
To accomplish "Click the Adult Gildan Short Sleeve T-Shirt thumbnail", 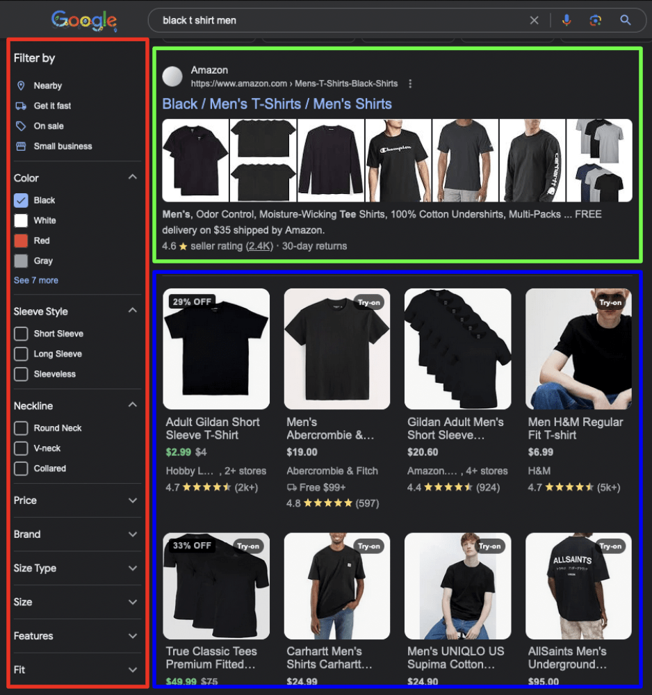I will pos(216,348).
